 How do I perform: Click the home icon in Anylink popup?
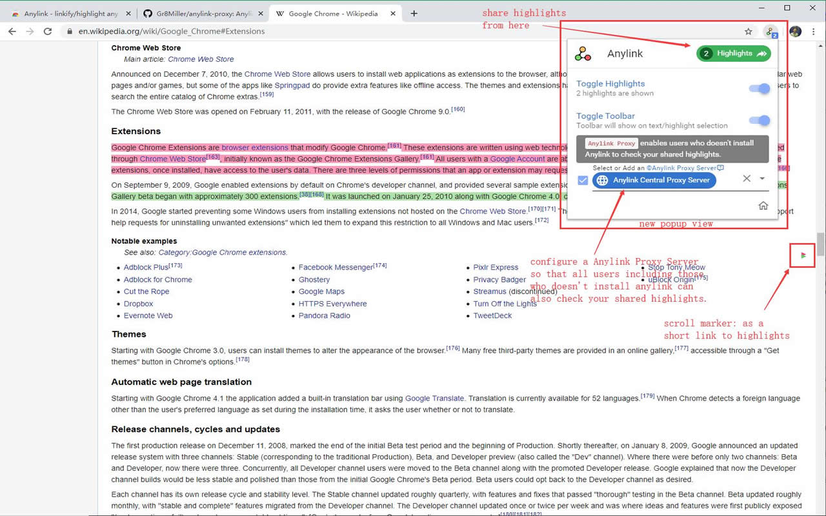(763, 206)
